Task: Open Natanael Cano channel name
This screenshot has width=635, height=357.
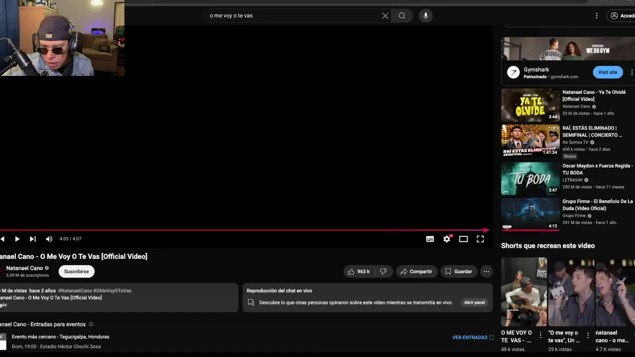Action: pos(24,268)
